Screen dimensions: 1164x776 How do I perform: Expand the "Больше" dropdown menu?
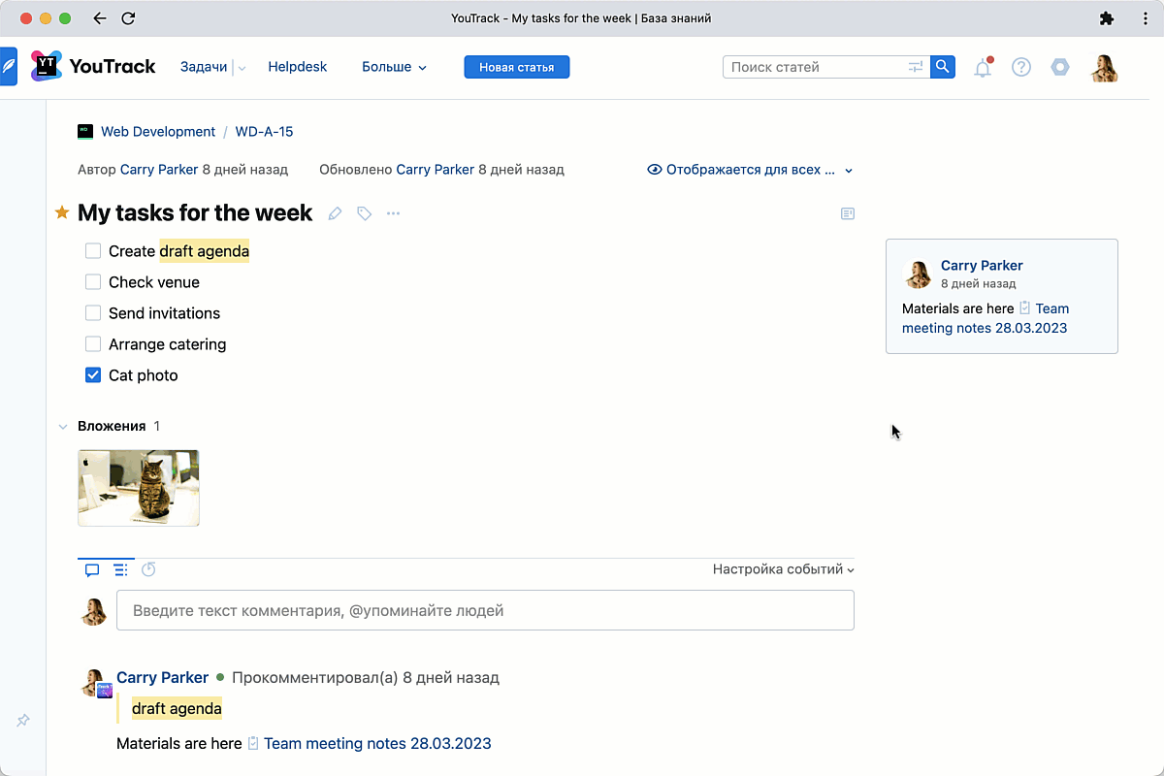tap(394, 67)
